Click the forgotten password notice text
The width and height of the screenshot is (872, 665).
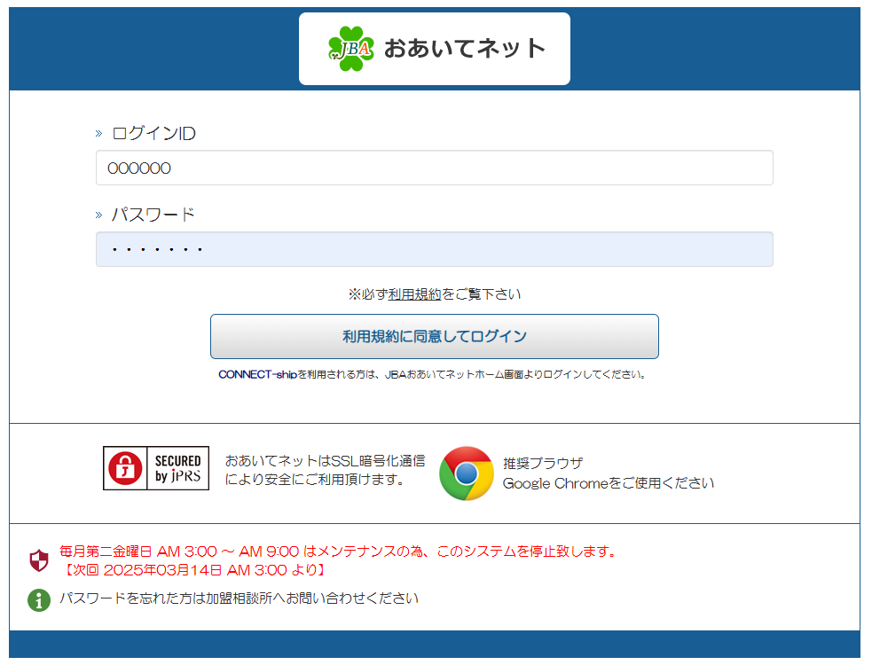(239, 598)
